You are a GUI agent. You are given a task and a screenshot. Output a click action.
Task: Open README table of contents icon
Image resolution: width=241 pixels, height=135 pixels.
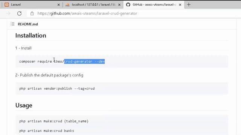coord(12,24)
